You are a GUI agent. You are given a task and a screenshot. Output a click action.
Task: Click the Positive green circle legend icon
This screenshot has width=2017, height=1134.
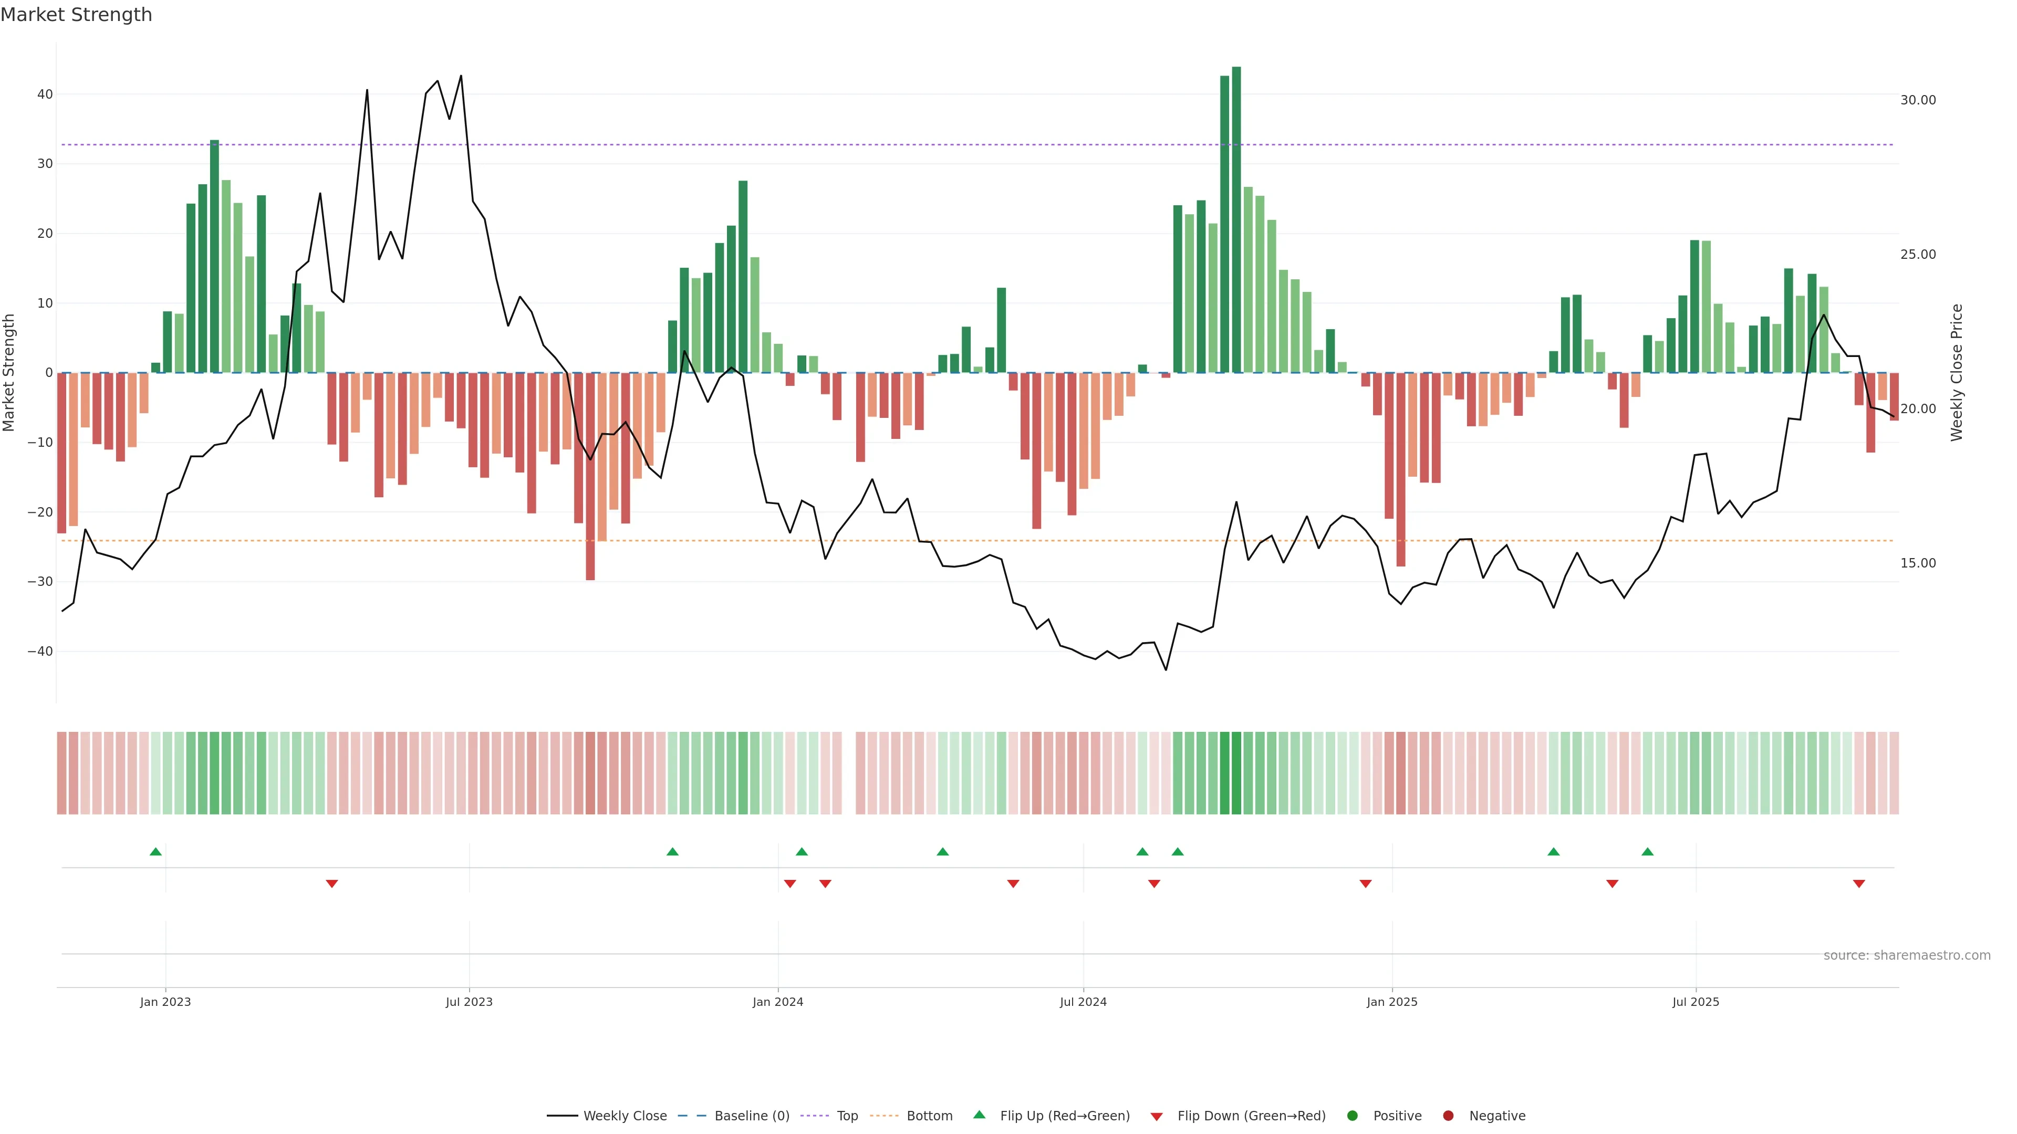coord(1352,1116)
